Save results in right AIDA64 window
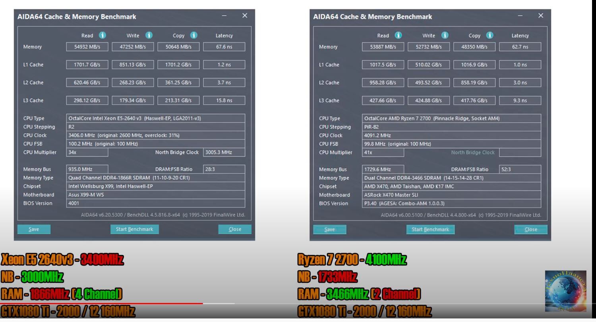The height and width of the screenshot is (322, 596). [330, 229]
